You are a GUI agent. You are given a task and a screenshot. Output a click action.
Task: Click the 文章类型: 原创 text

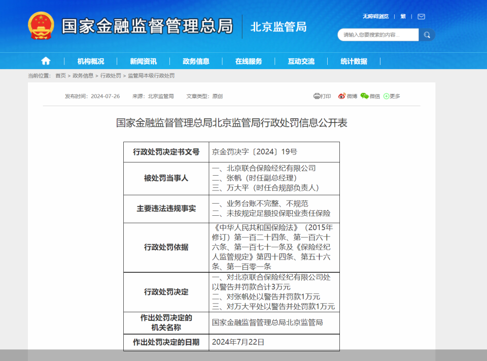point(204,96)
